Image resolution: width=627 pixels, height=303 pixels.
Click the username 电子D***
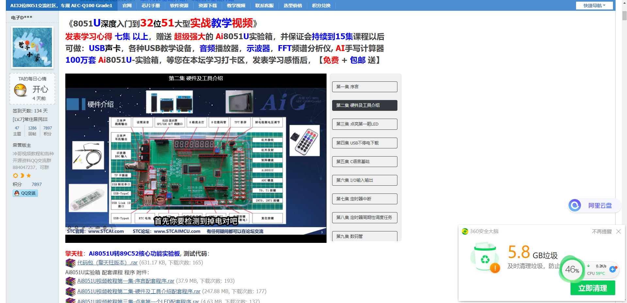tap(22, 18)
